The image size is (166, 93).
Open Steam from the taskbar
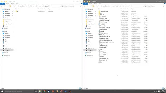[x=49, y=91]
